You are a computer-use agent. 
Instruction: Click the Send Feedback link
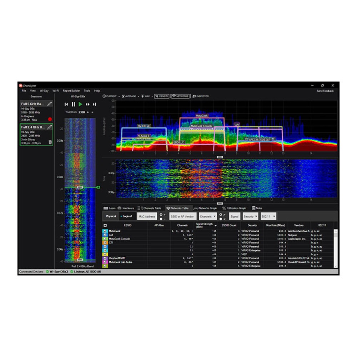325,91
